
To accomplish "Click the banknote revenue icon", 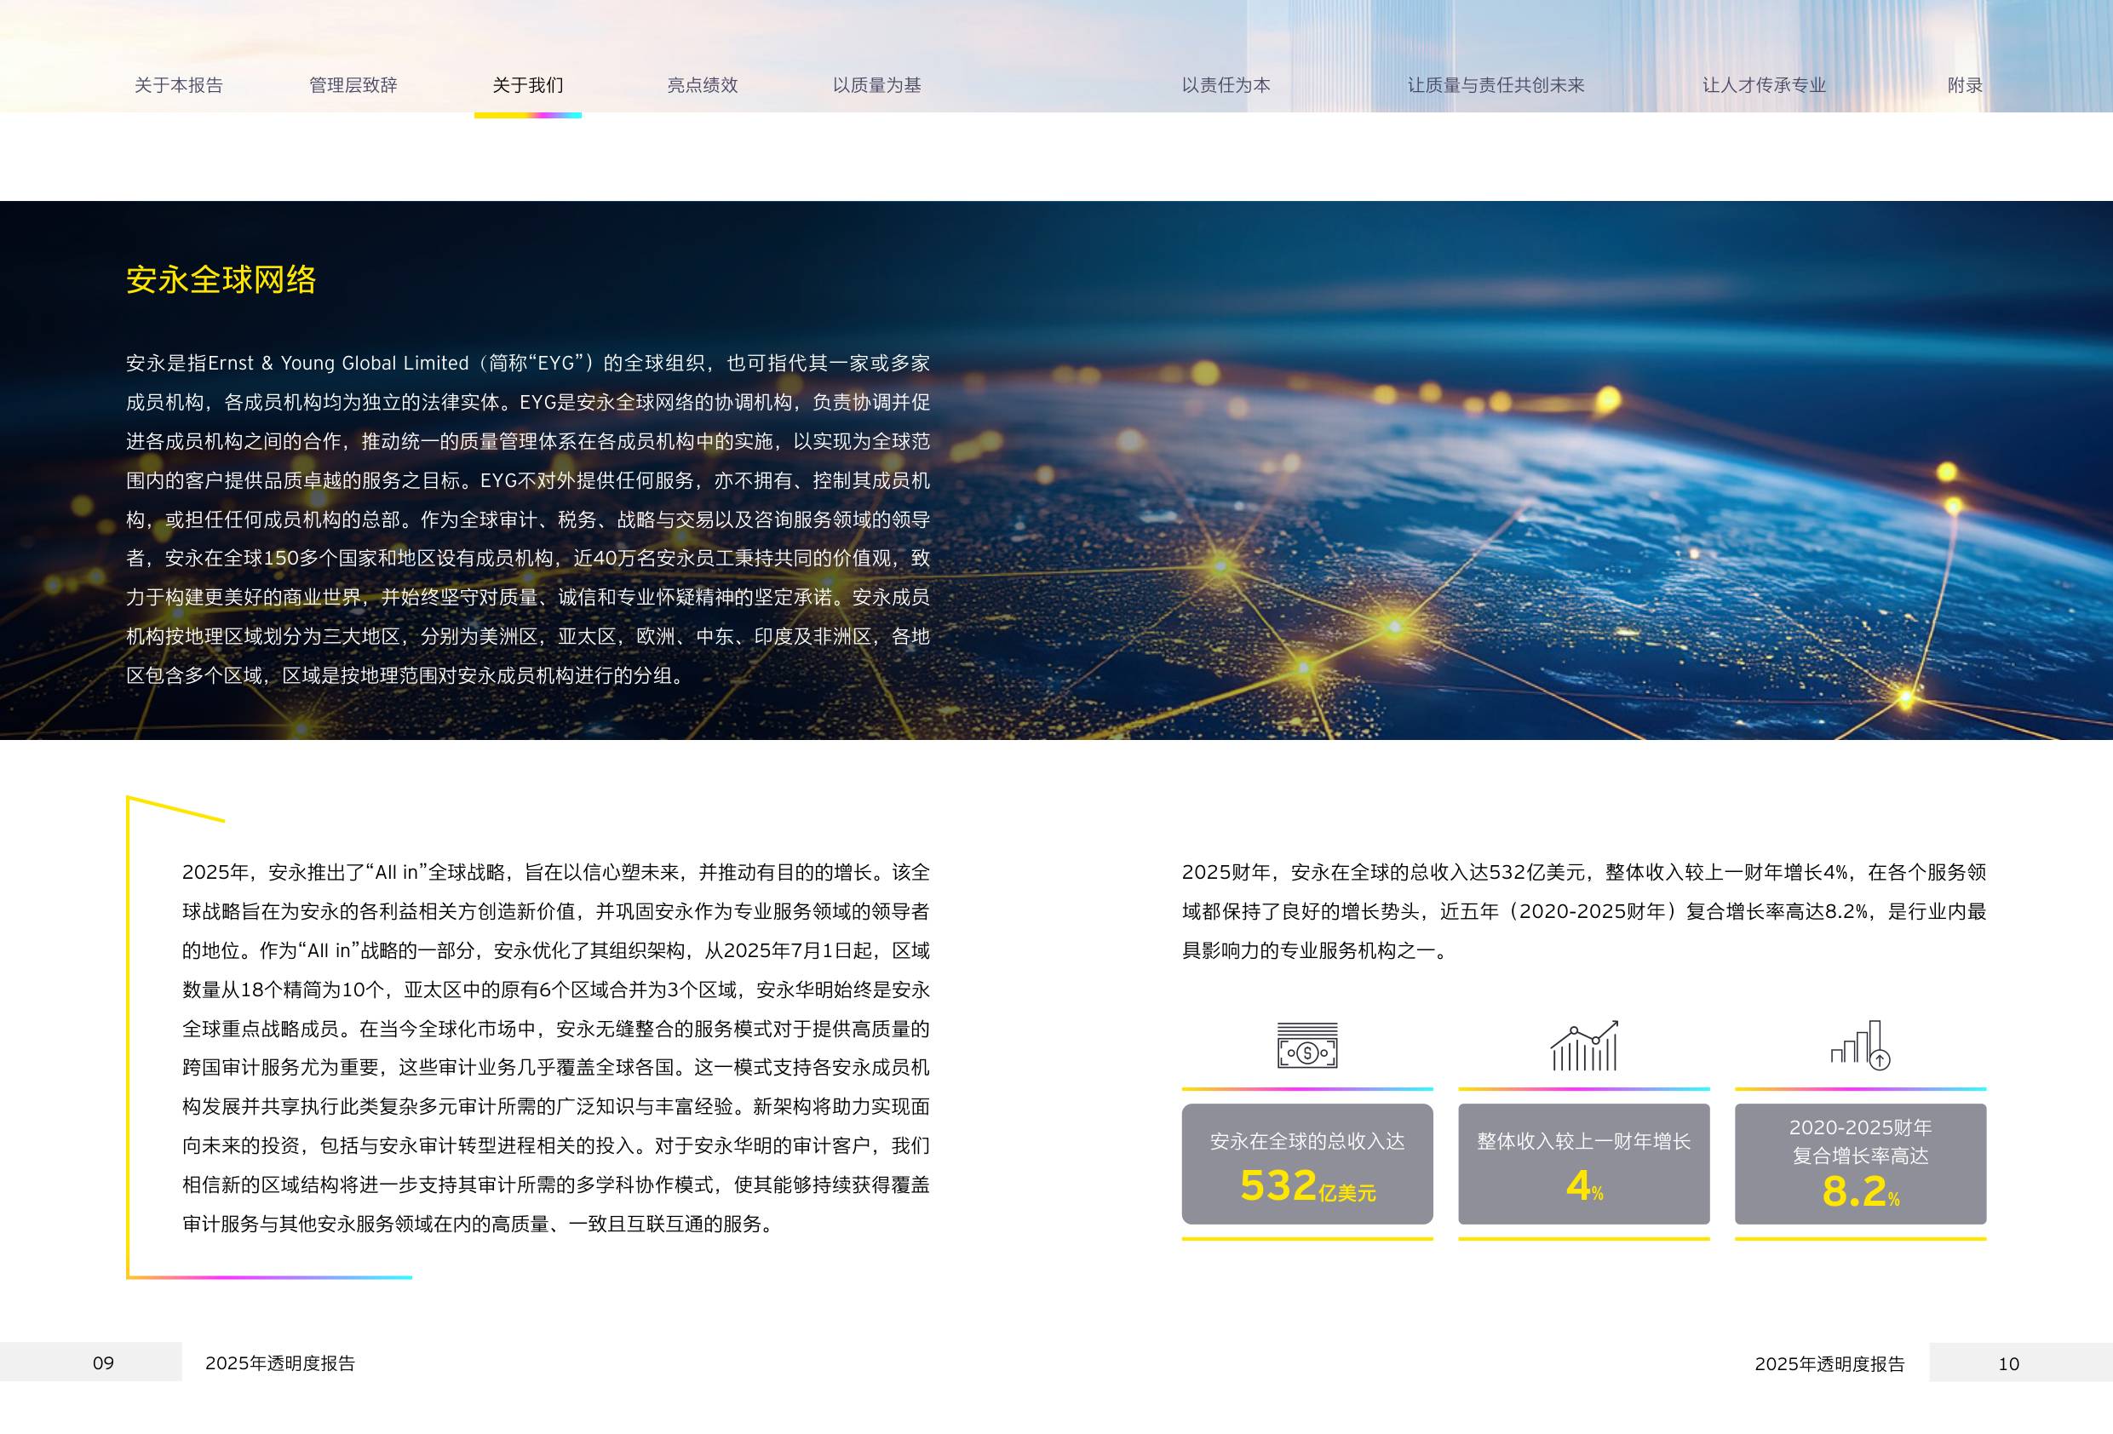I will click(1307, 1045).
